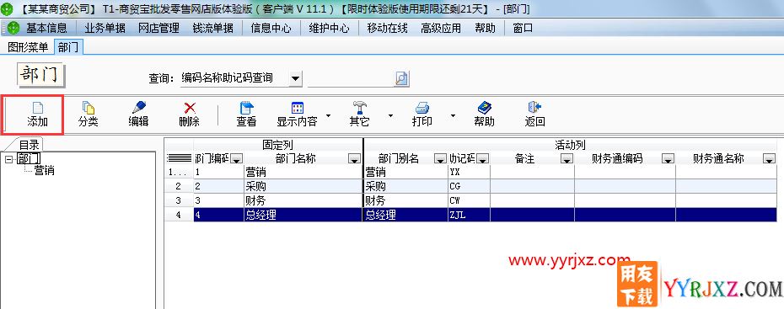Screen dimensions: 784x309
Task: Click the 分类 (Category) toolbar icon
Action: pos(88,107)
